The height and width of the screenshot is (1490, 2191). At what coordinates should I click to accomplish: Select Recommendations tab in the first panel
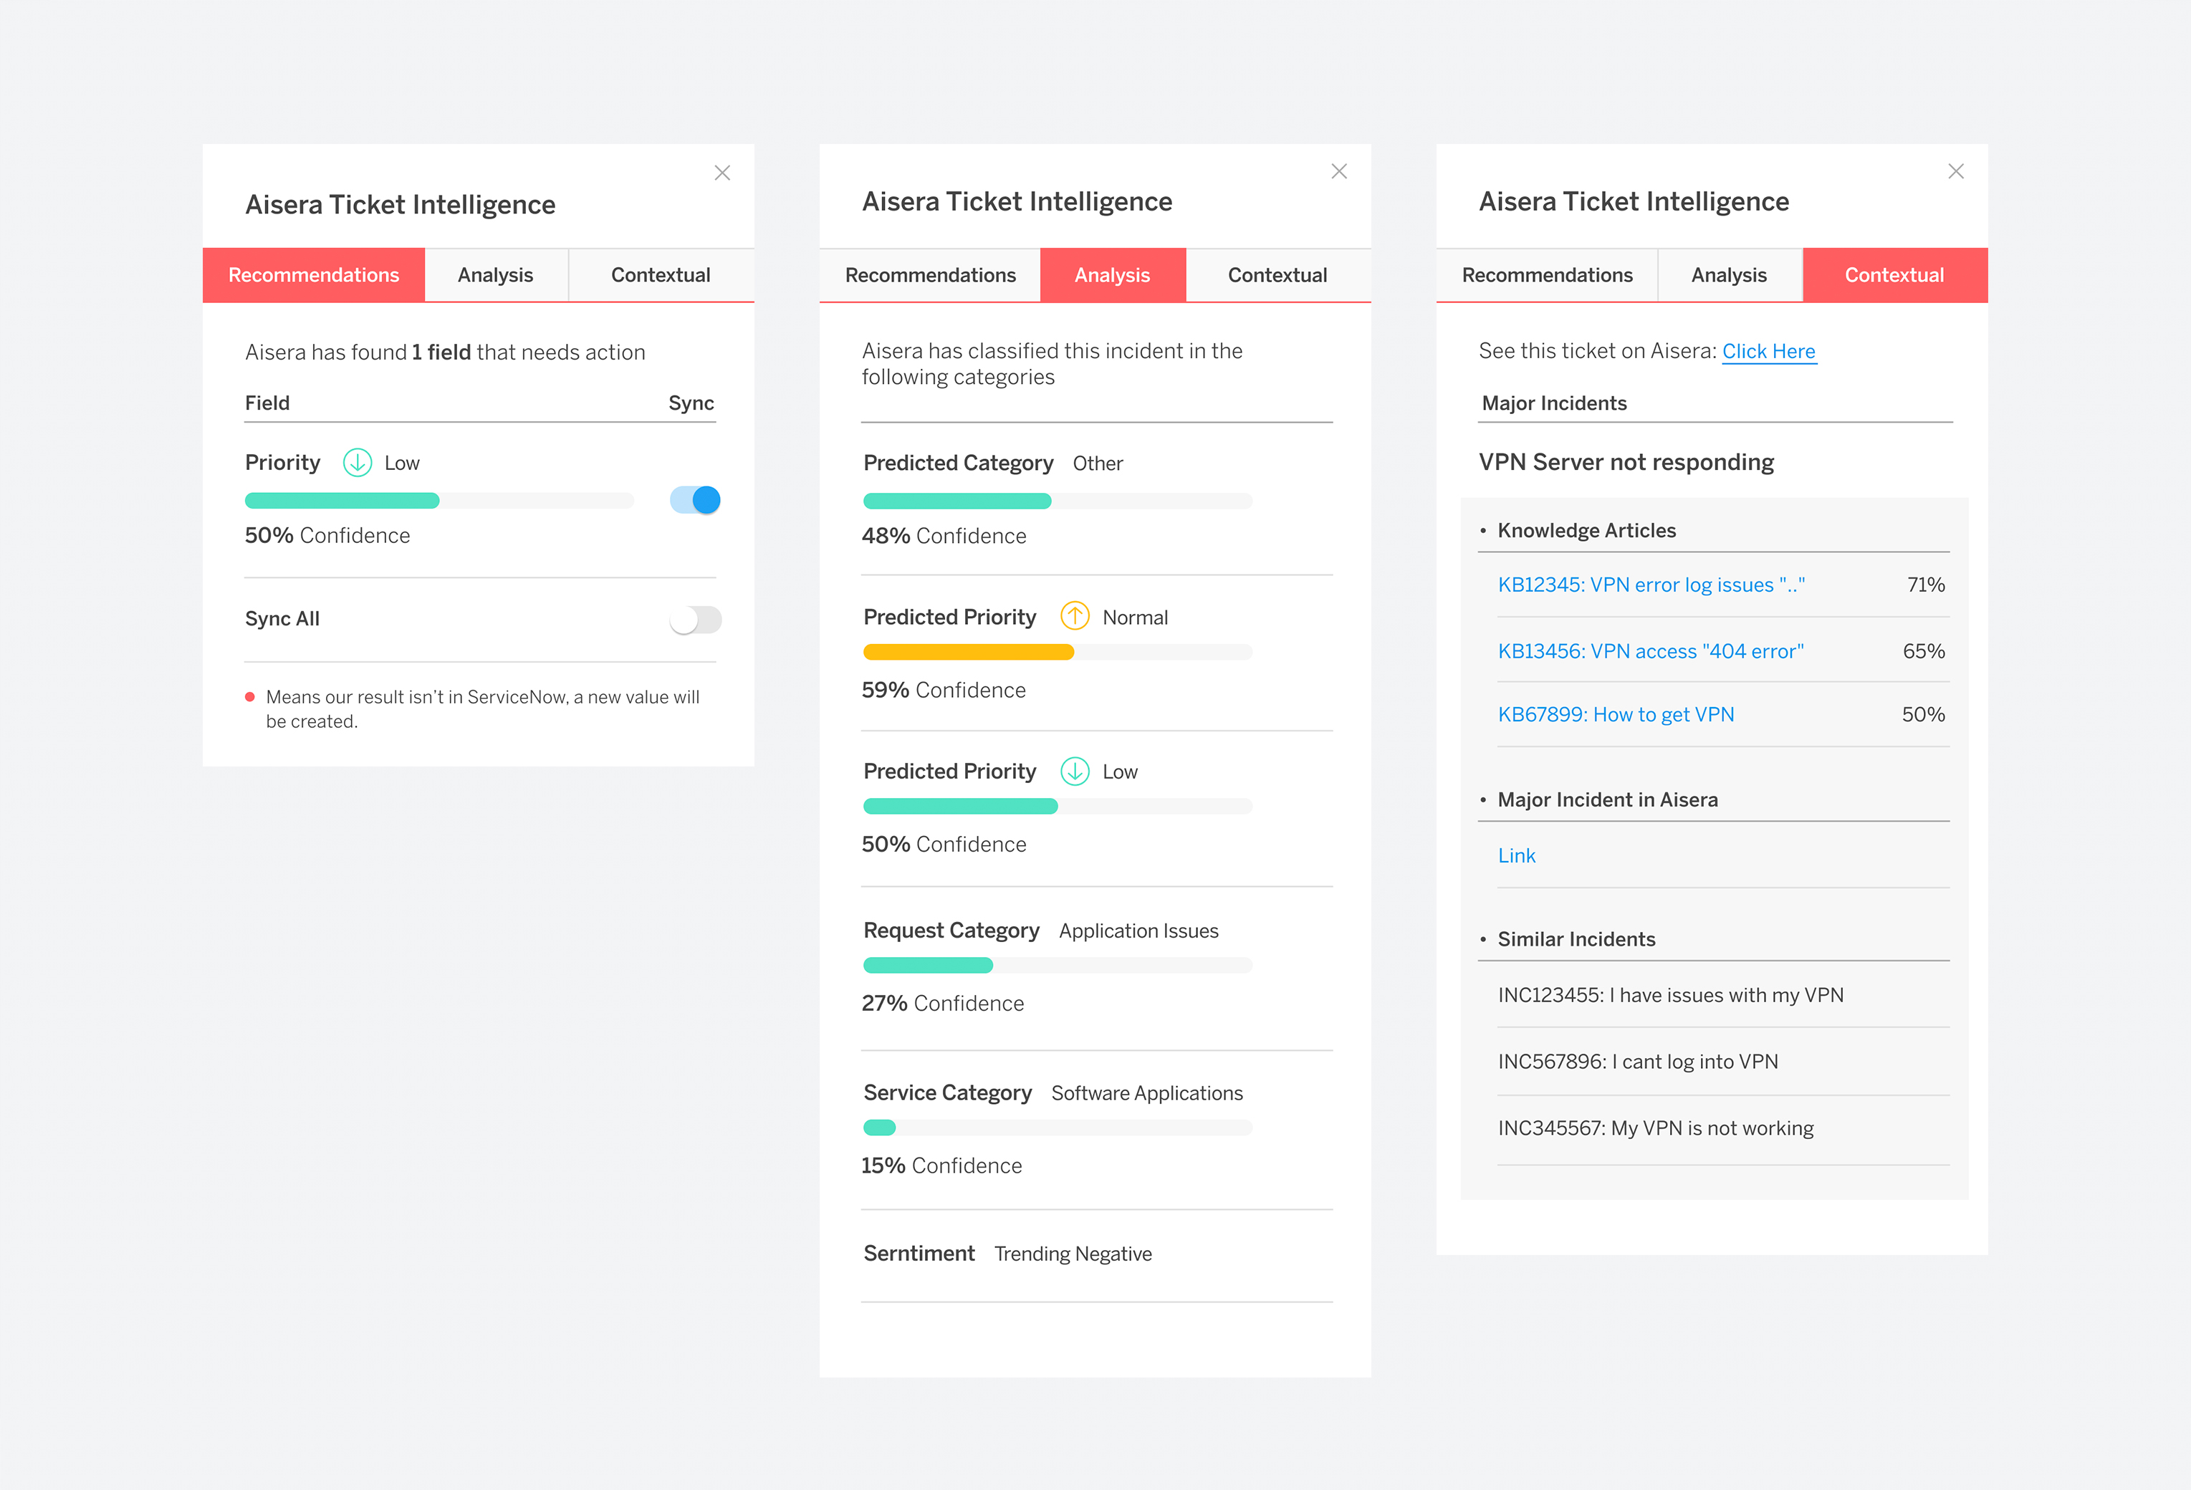tap(314, 275)
